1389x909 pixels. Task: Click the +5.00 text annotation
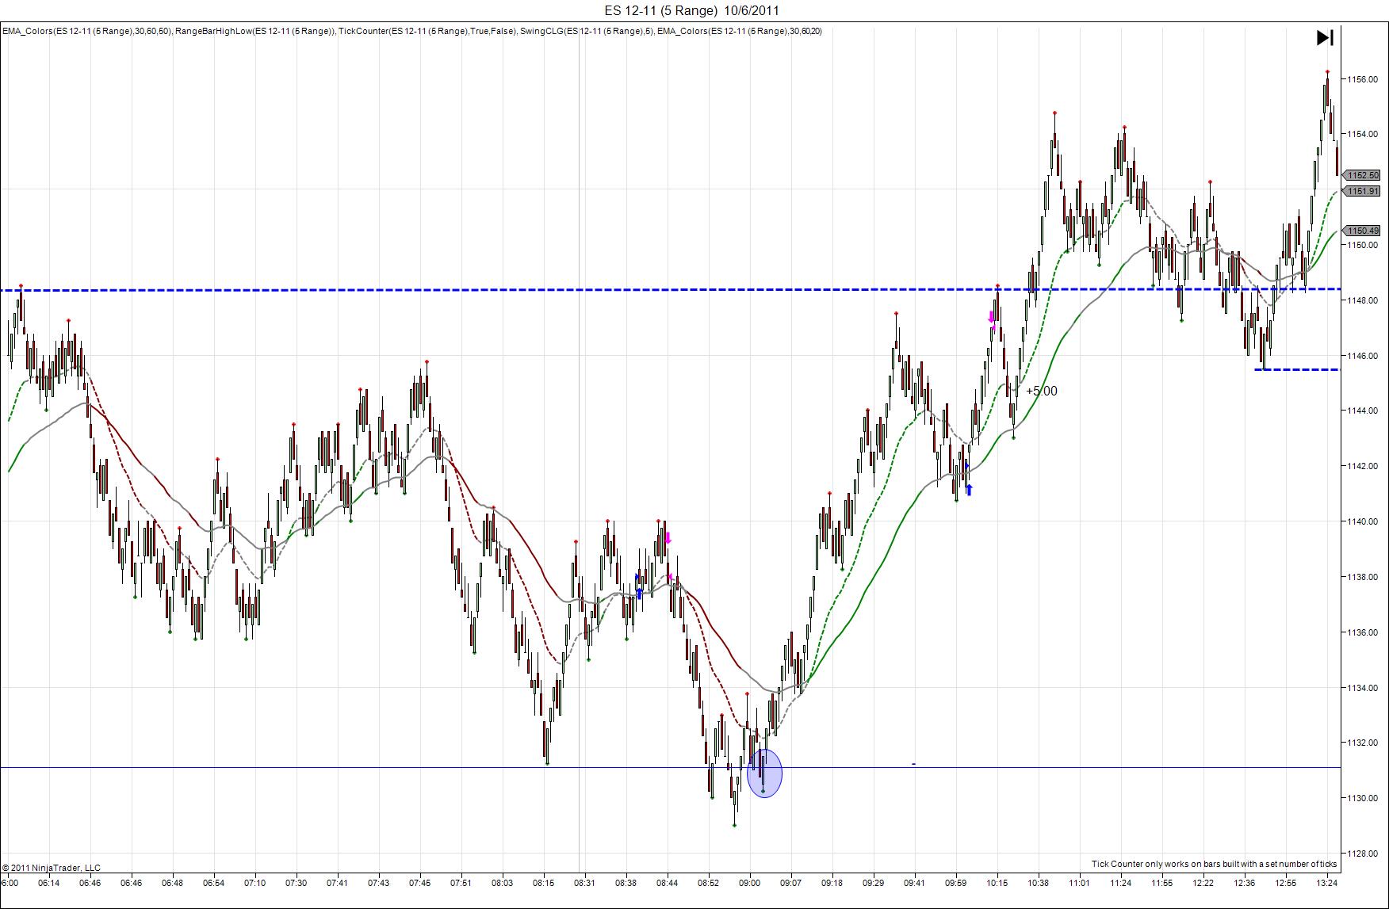(x=1041, y=391)
